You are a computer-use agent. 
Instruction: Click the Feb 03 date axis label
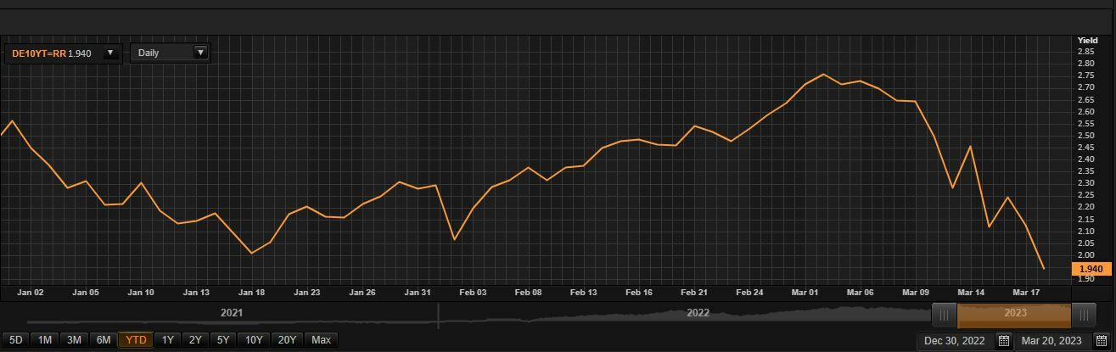pyautogui.click(x=473, y=293)
